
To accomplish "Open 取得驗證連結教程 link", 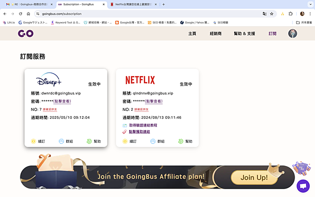I will [x=143, y=126].
